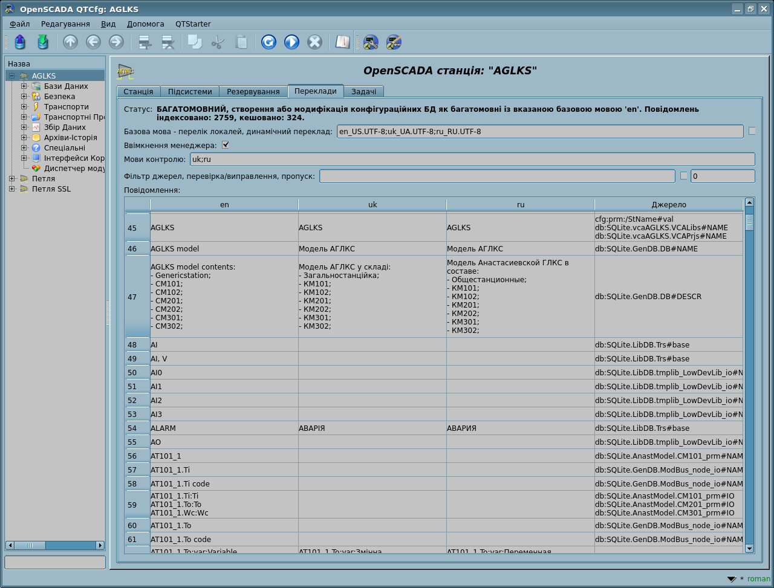
Task: Open the Файл menu
Action: (x=20, y=24)
